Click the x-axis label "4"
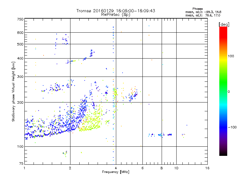The width and height of the screenshot is (244, 183). pos(116,168)
